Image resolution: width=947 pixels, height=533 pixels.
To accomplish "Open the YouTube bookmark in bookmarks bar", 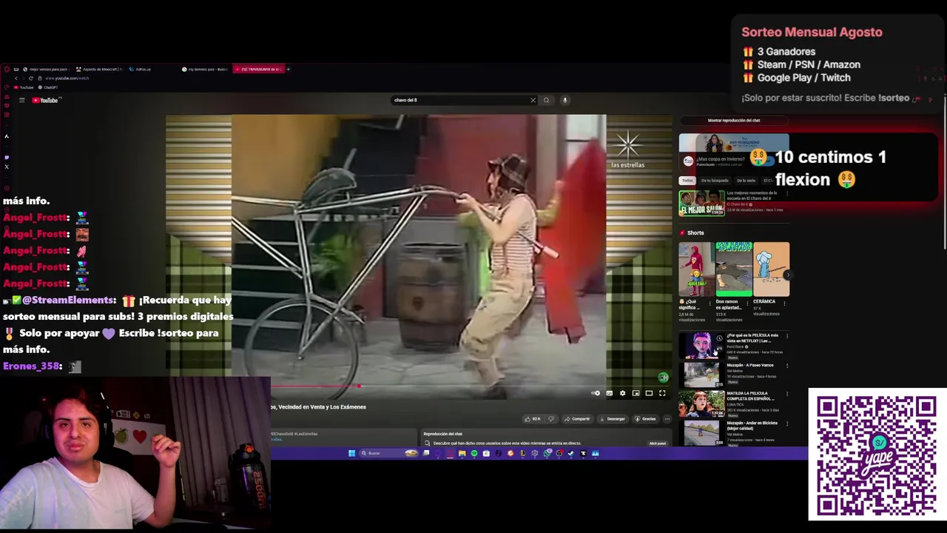I will pyautogui.click(x=23, y=87).
